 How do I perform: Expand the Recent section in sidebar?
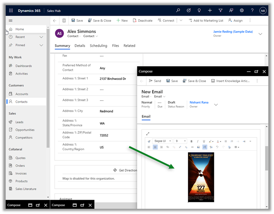(x=41, y=37)
